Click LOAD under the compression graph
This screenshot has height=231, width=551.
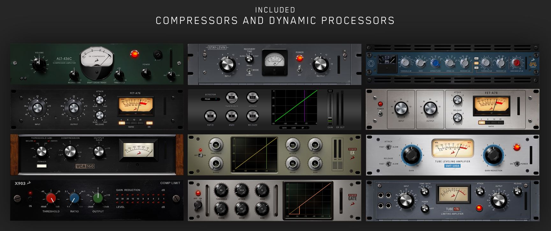point(293,128)
